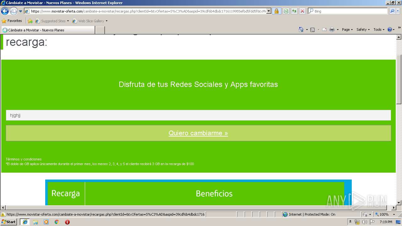Expand the Home button dropdown arrow
Image resolution: width=402 pixels, height=226 pixels.
(x=307, y=30)
